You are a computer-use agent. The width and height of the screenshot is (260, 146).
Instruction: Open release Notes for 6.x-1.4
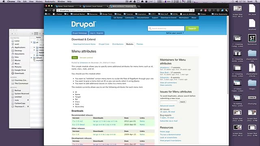[x=142, y=135]
